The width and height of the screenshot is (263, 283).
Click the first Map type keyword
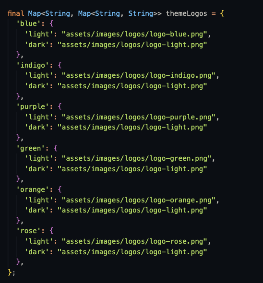pyautogui.click(x=35, y=13)
